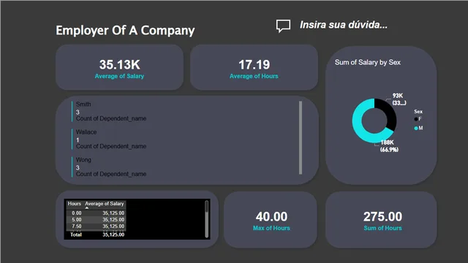The height and width of the screenshot is (263, 468).
Task: Select the 17.19 Average of Hours card
Action: tap(254, 67)
